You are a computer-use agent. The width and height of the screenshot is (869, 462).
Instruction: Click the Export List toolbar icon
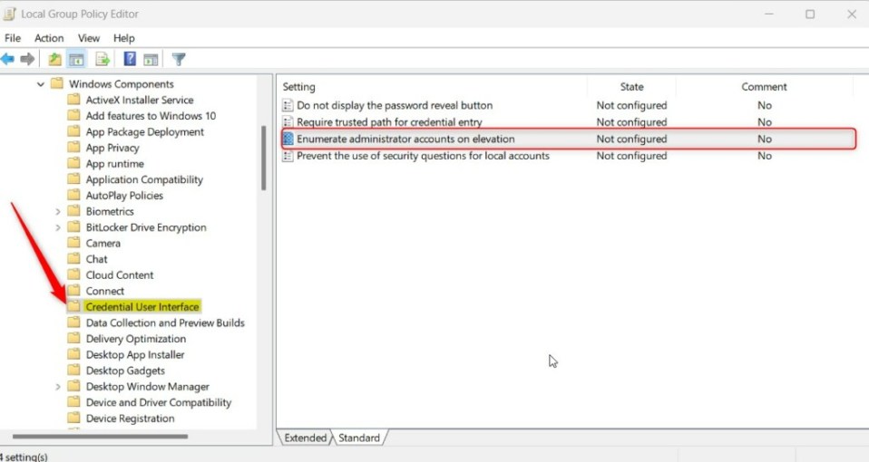pyautogui.click(x=103, y=59)
